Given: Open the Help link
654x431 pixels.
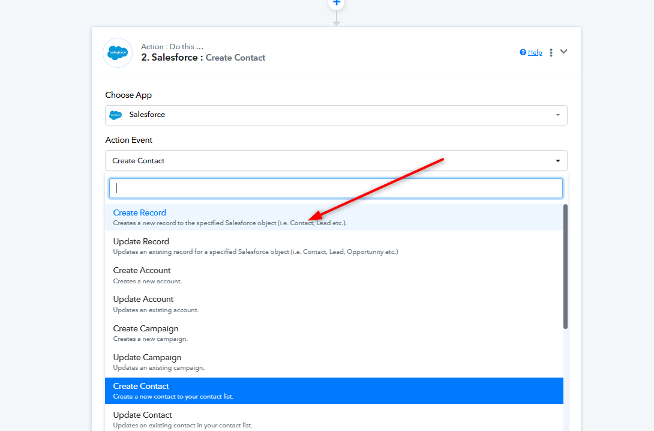Looking at the screenshot, I should click(535, 53).
